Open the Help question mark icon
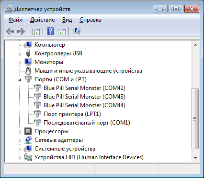The height and width of the screenshot is (178, 204). click(50, 31)
